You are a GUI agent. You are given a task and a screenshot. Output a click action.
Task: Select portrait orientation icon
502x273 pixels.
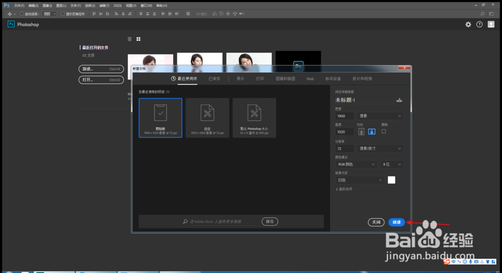361,132
